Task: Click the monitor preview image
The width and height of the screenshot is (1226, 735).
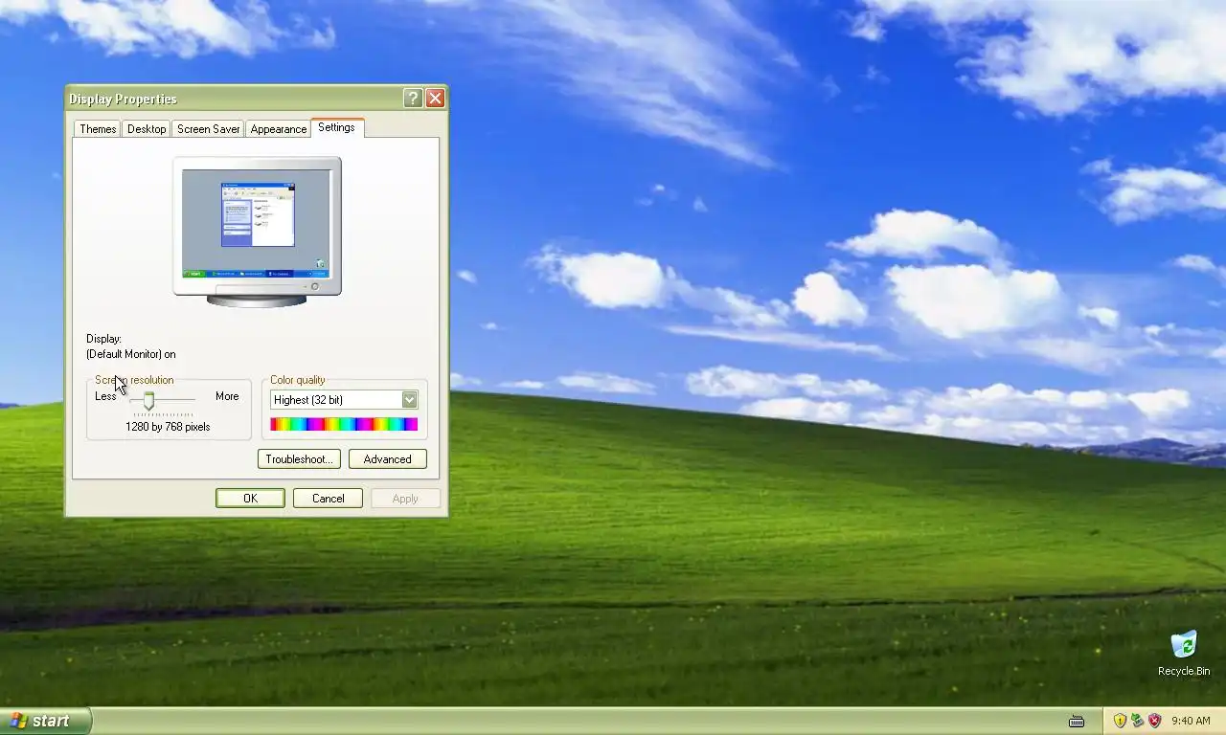Action: click(257, 232)
